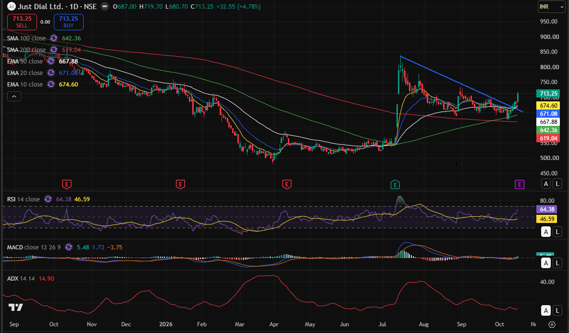Open chart time axis settings gear

tap(552, 324)
